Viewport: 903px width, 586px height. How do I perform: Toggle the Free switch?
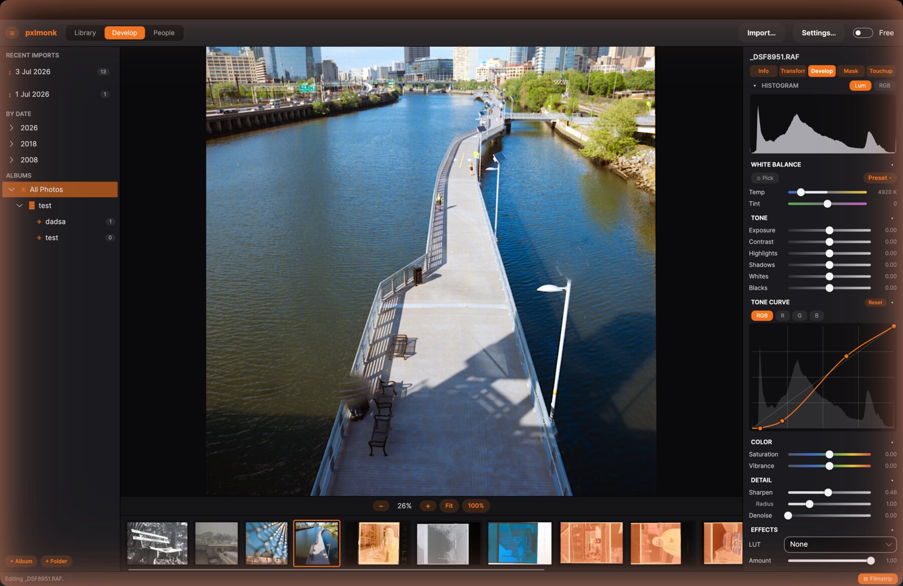pos(863,33)
